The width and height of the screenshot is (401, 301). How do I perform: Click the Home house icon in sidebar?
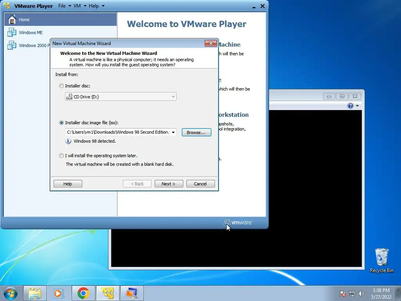[11, 20]
